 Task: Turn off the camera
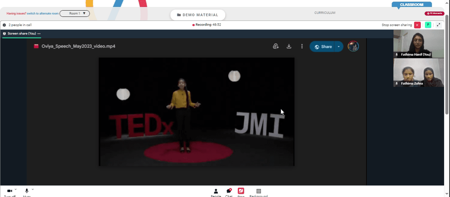click(x=9, y=191)
